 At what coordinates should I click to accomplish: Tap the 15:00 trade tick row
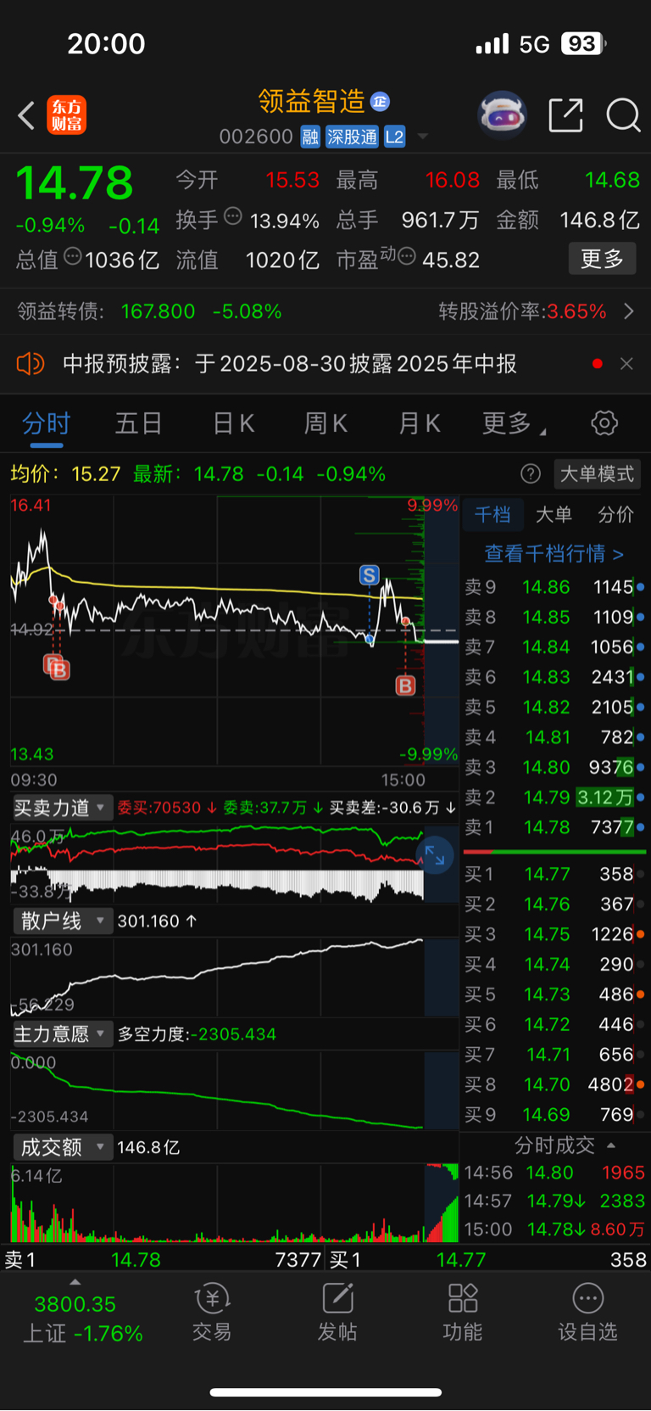tap(554, 1229)
